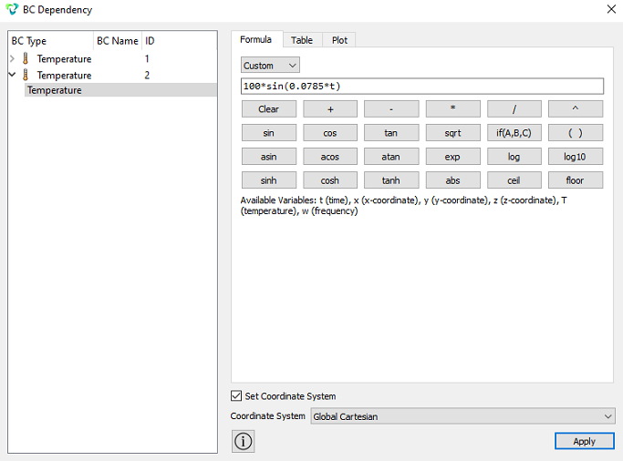
Task: Click the Apply button
Action: click(584, 441)
